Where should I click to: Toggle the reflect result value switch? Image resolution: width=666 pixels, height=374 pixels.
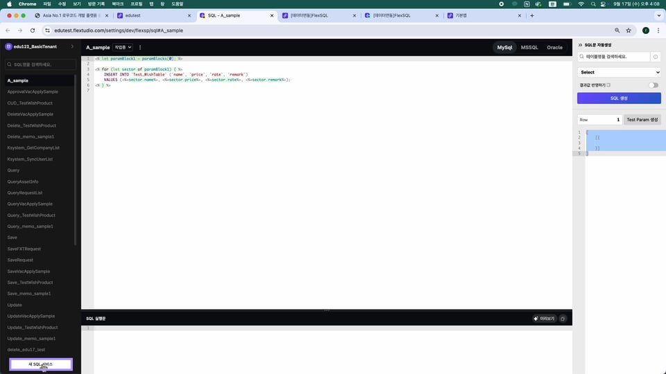tap(654, 85)
